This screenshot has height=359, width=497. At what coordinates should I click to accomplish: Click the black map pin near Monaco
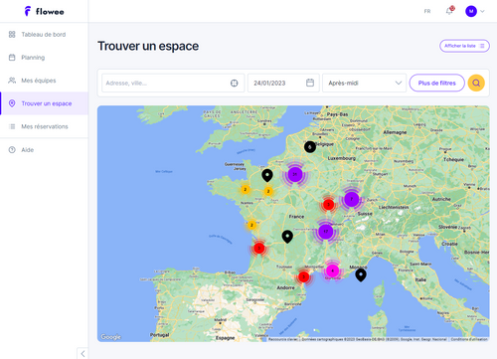pyautogui.click(x=361, y=274)
